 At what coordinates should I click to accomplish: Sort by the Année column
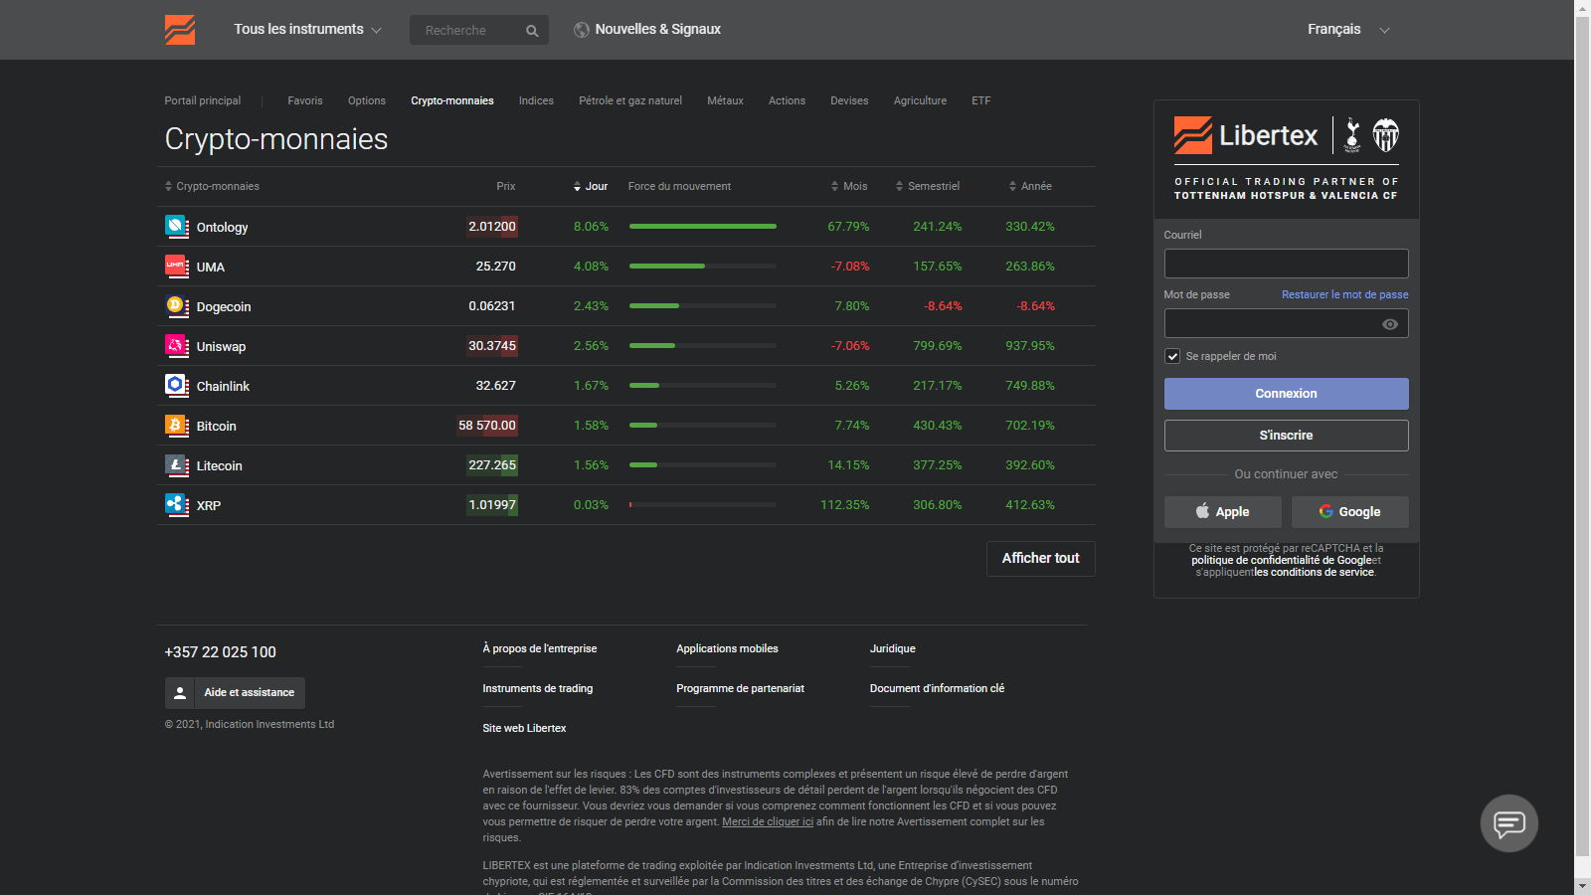point(1030,186)
